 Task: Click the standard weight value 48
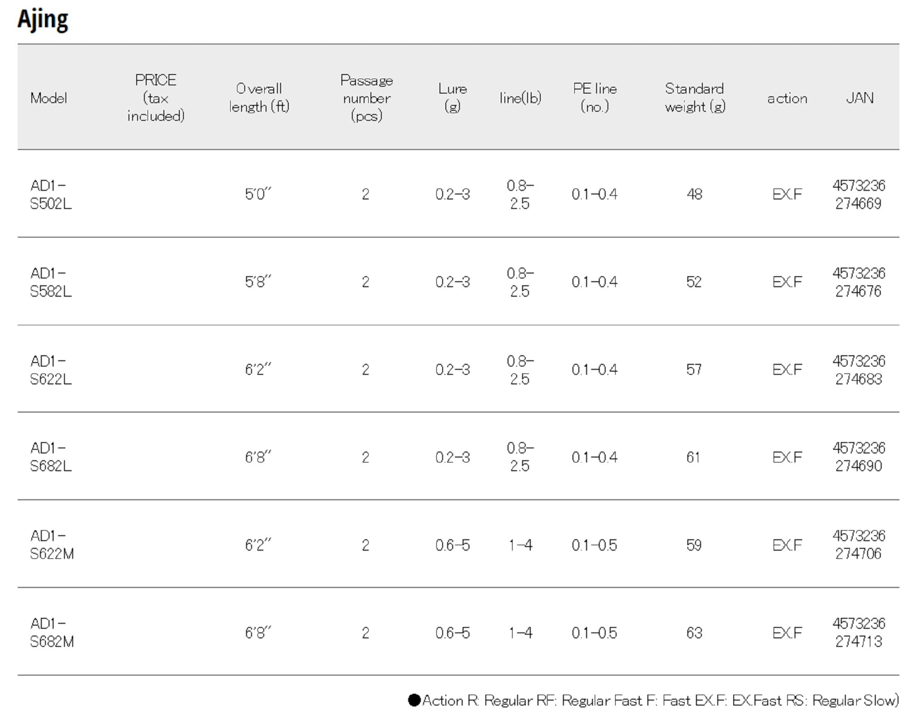(x=694, y=194)
